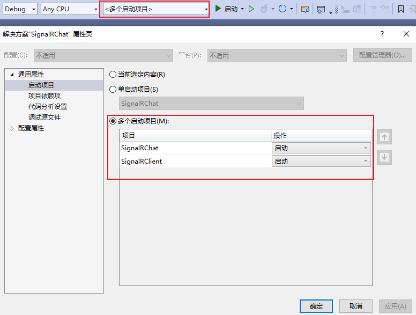Open the toolbar overflow options arrow

331,12
